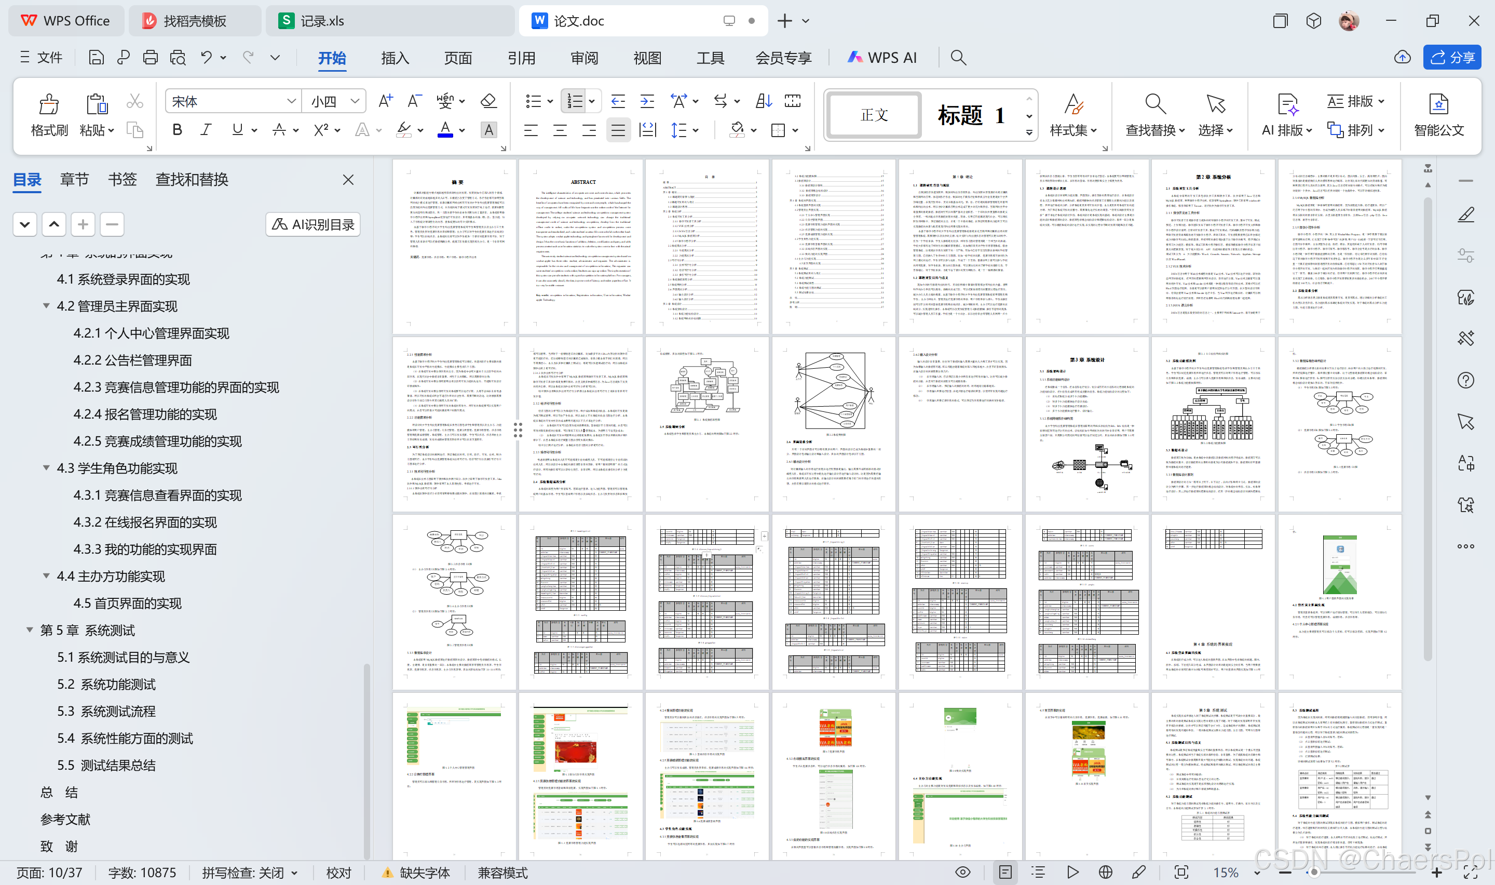This screenshot has width=1495, height=885.
Task: Click the web layout globe icon in status bar
Action: pos(1105,873)
